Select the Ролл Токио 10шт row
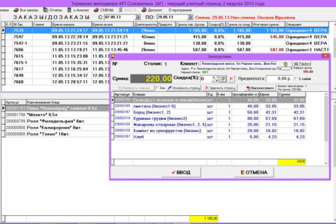Image resolution: width=336 pixels, height=224 pixels. click(56, 134)
